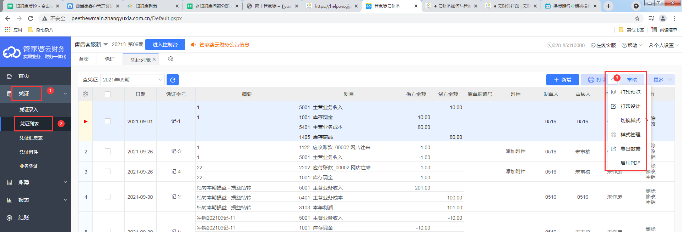Click the 进入控制台 button

pos(165,45)
